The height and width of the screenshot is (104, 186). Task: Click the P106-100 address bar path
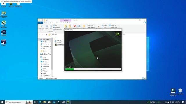pos(54,35)
